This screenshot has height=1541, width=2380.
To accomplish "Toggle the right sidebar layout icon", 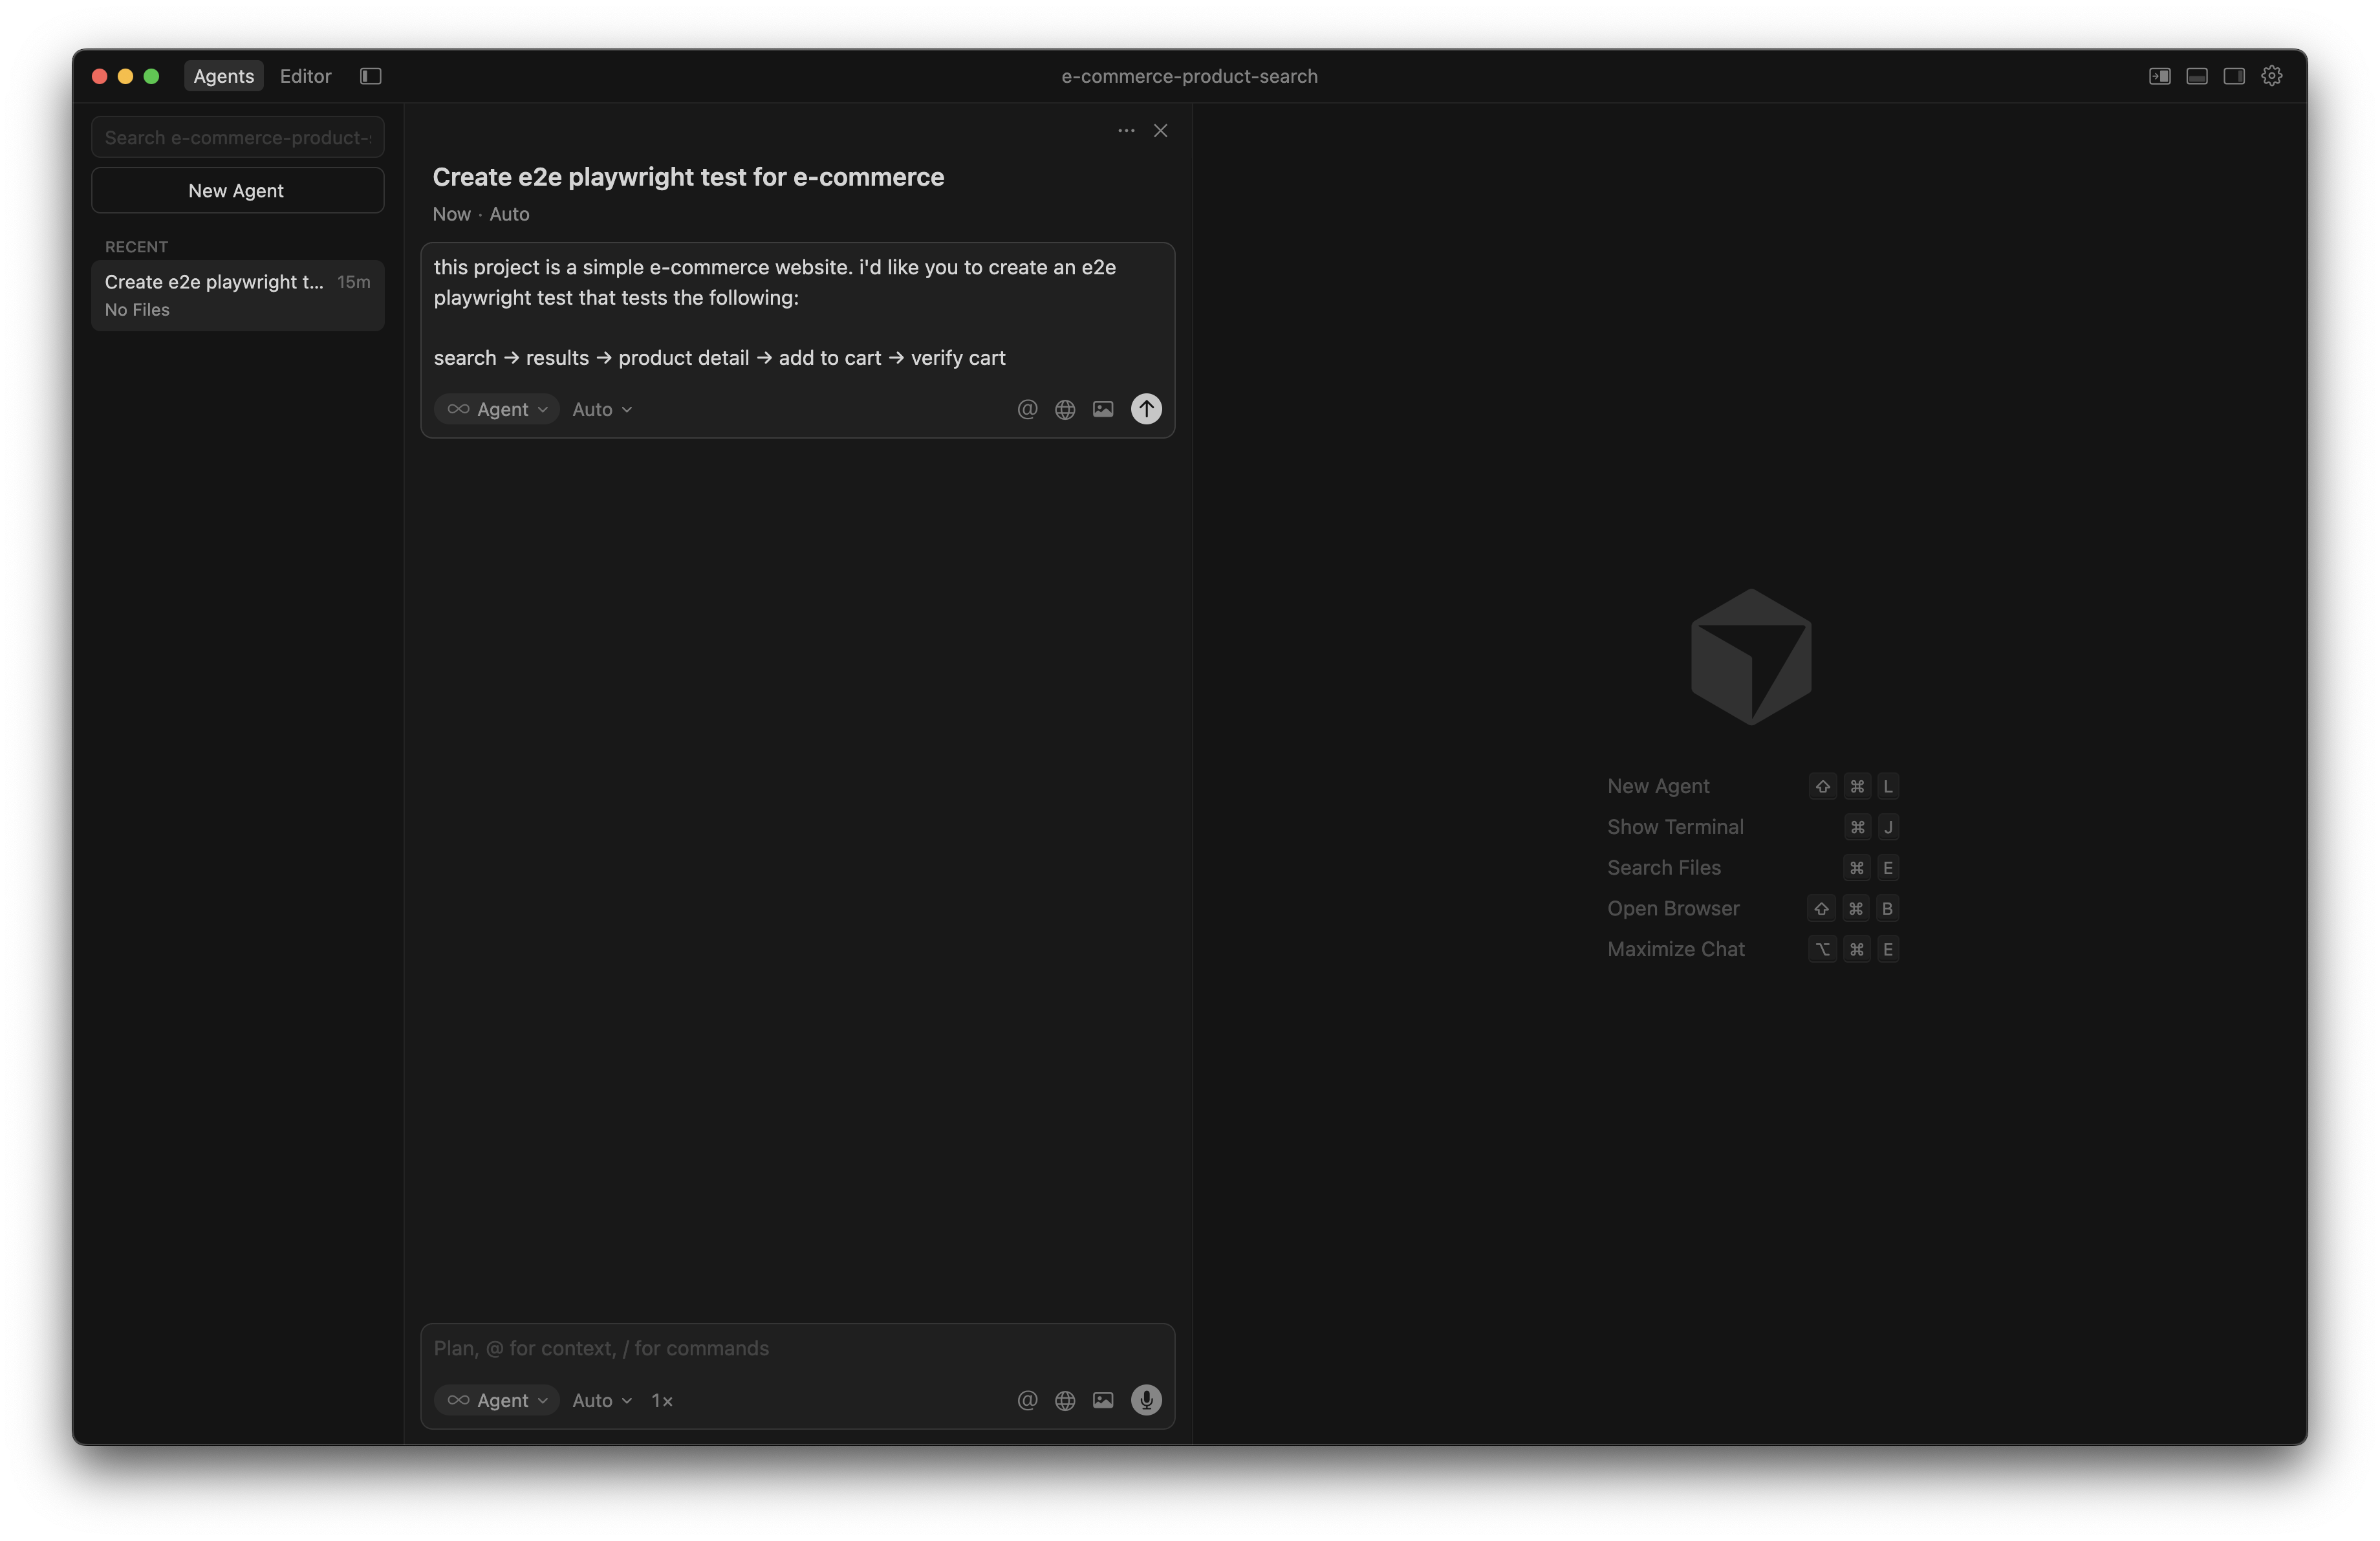I will (x=2234, y=76).
